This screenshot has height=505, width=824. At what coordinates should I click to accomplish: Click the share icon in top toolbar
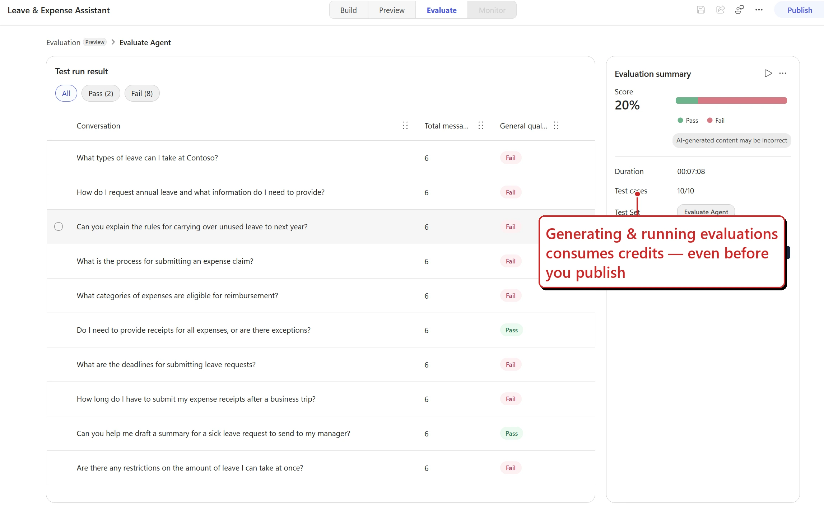tap(720, 10)
